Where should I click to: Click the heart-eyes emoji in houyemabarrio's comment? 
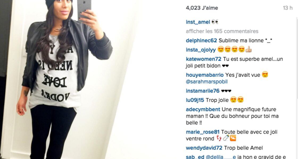[265, 74]
